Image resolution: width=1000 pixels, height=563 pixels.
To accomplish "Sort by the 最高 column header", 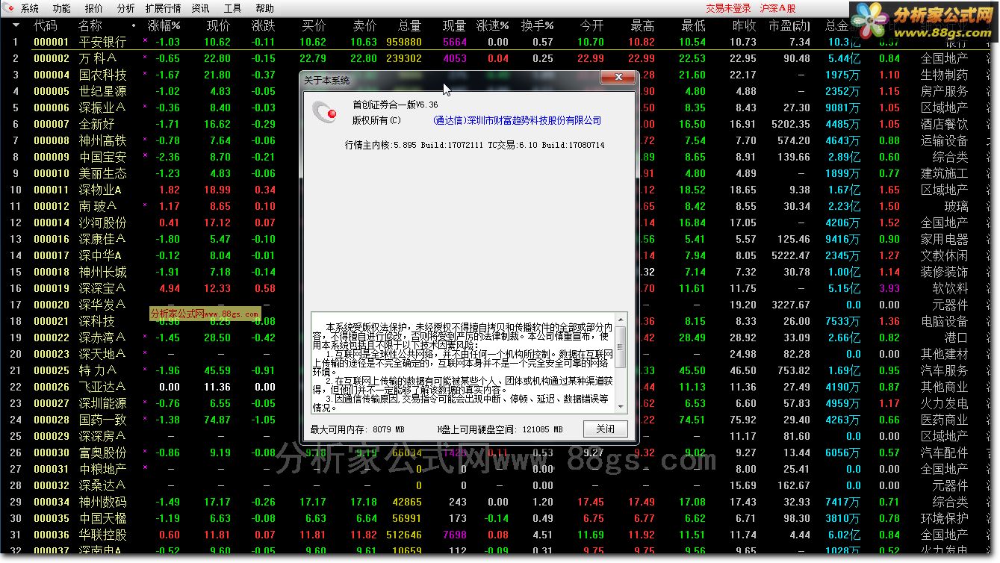I will (642, 25).
